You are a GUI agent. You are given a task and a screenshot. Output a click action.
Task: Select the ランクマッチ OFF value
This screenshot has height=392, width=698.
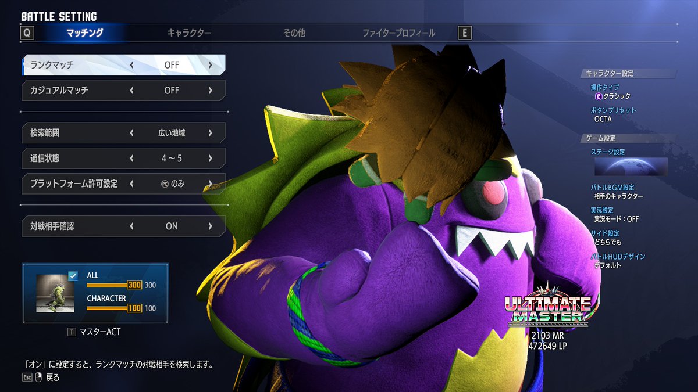pos(172,65)
